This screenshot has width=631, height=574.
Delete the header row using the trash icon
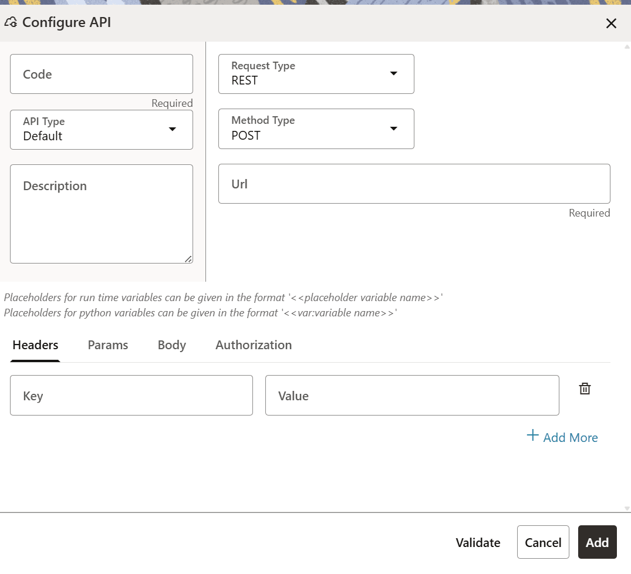click(585, 388)
